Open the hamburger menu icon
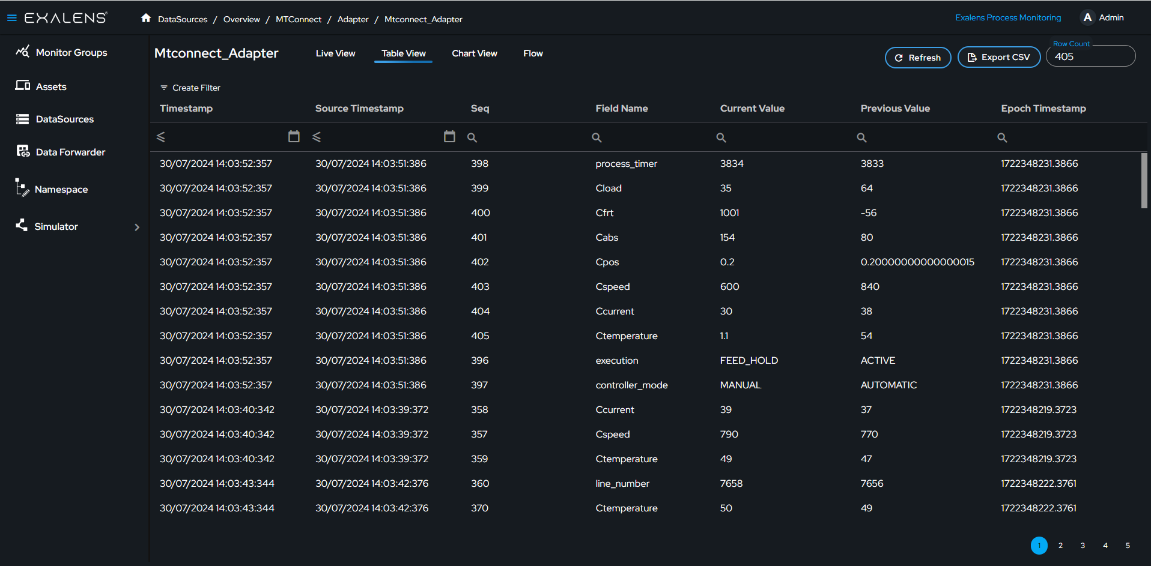Image resolution: width=1151 pixels, height=566 pixels. [11, 18]
